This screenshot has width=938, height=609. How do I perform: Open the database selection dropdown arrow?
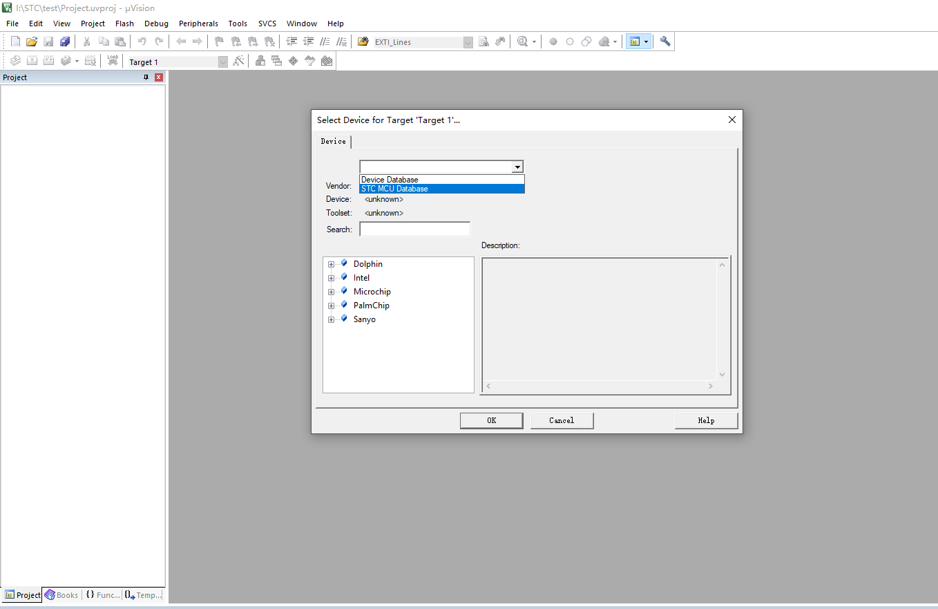(517, 167)
